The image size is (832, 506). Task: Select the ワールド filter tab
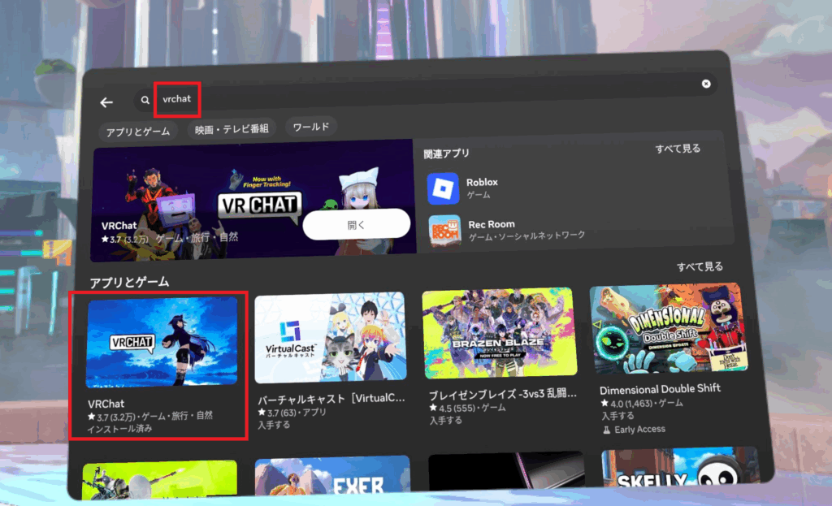pyautogui.click(x=311, y=127)
